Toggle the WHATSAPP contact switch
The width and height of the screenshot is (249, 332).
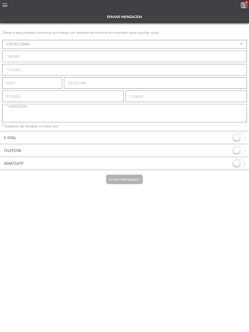[x=239, y=164]
